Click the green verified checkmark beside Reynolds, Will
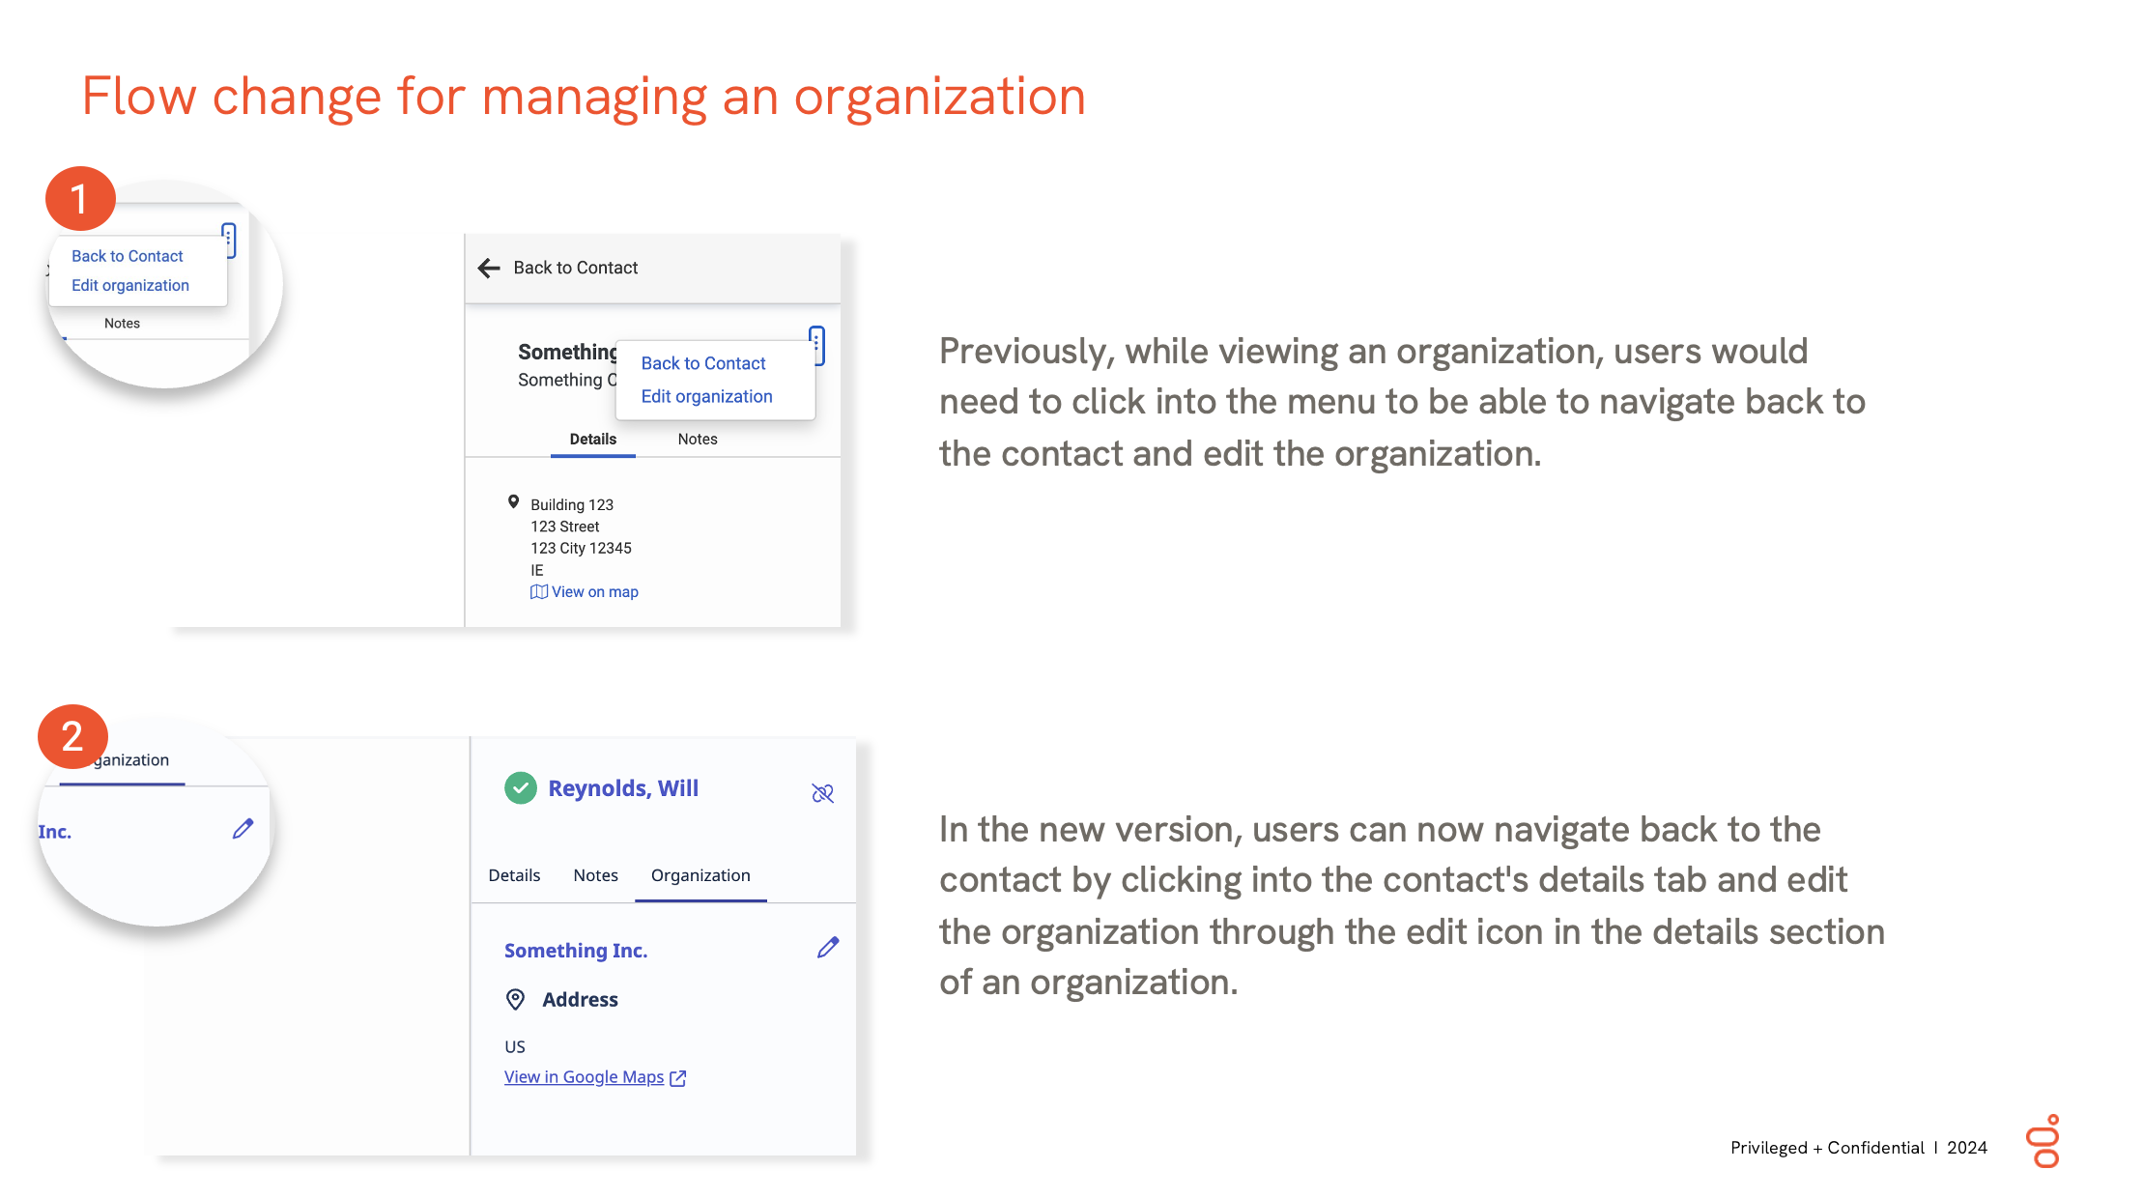 (521, 788)
